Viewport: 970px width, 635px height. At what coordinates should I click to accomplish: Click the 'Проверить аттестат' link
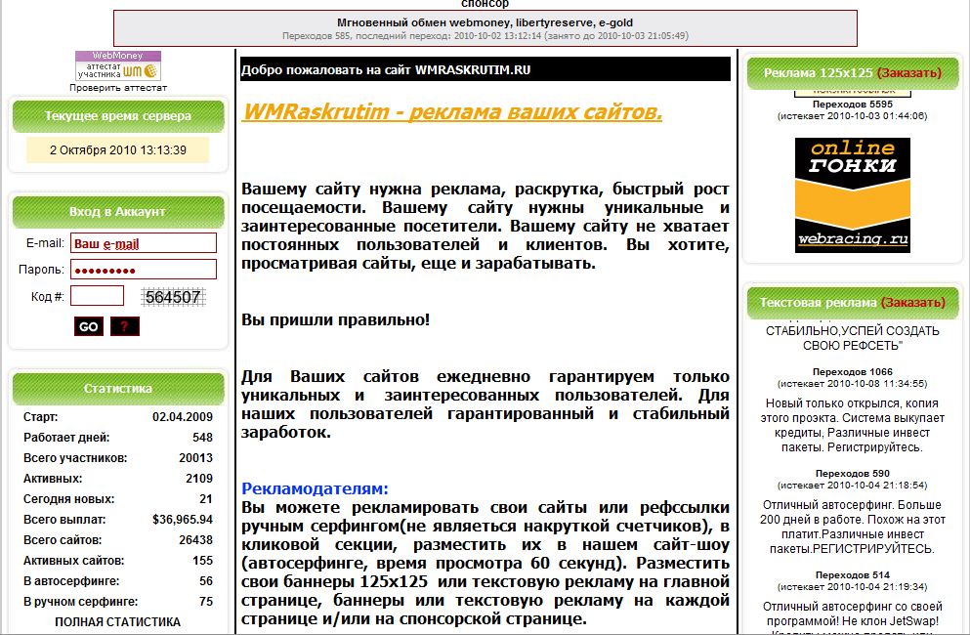pyautogui.click(x=117, y=88)
